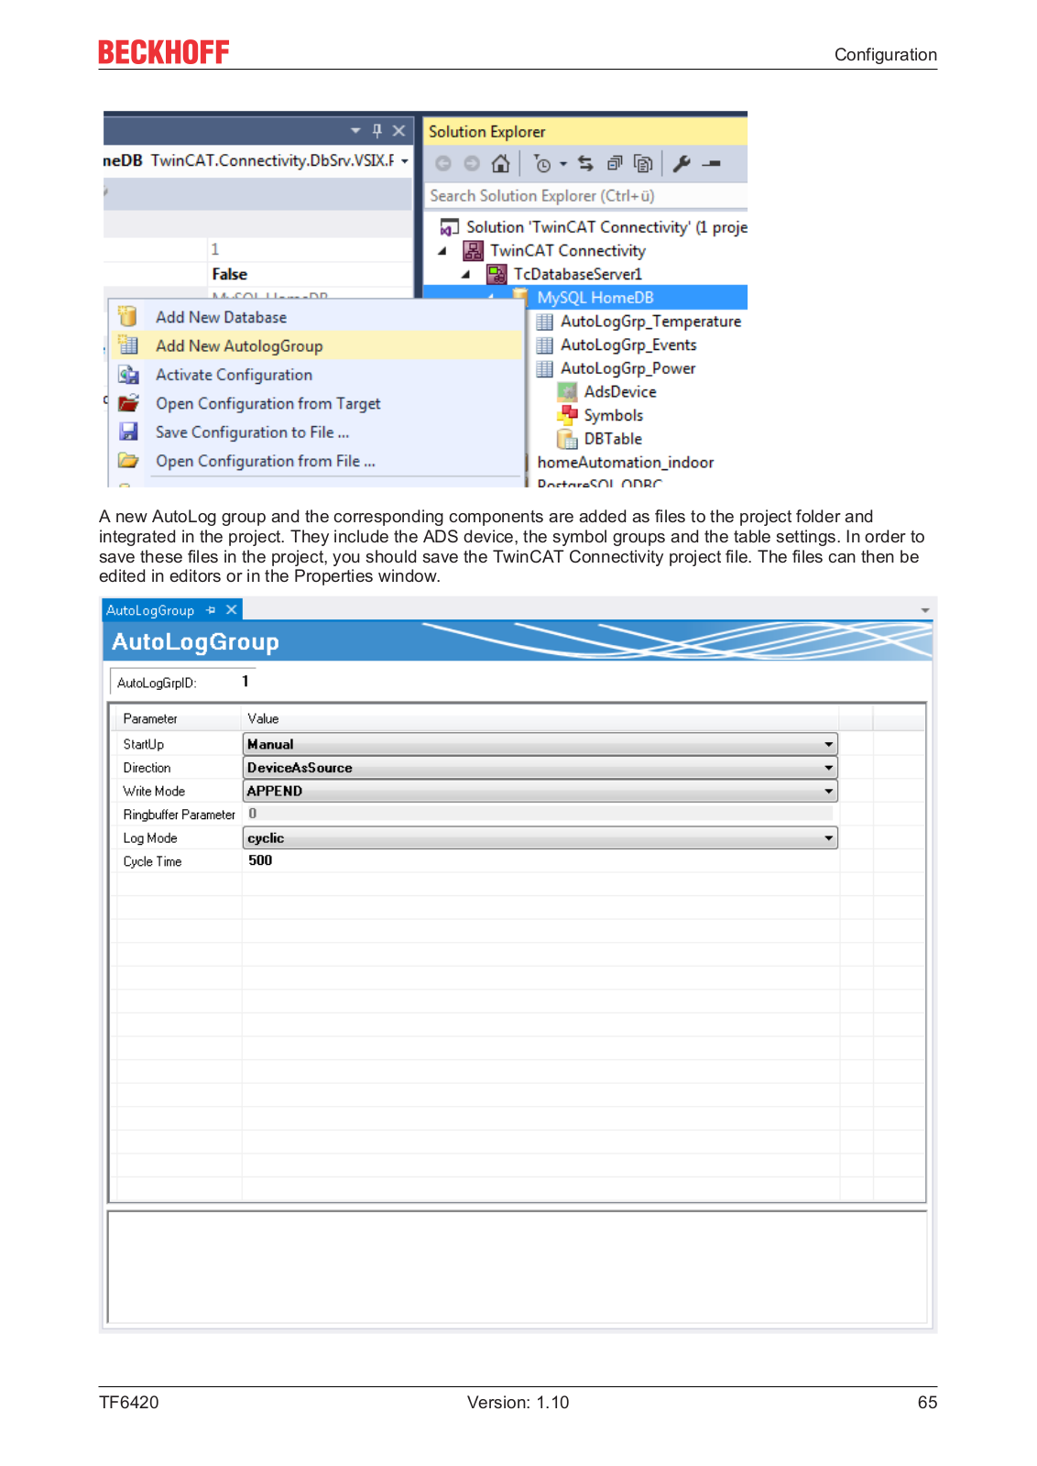Screen dimensions: 1037x1466
Task: Collapse the TwinCAT Connectivity tree node
Action: point(442,251)
